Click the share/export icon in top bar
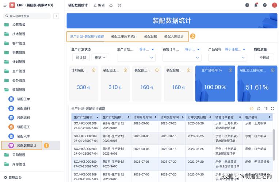Image resolution: width=279 pixels, height=182 pixels. pyautogui.click(x=111, y=5)
